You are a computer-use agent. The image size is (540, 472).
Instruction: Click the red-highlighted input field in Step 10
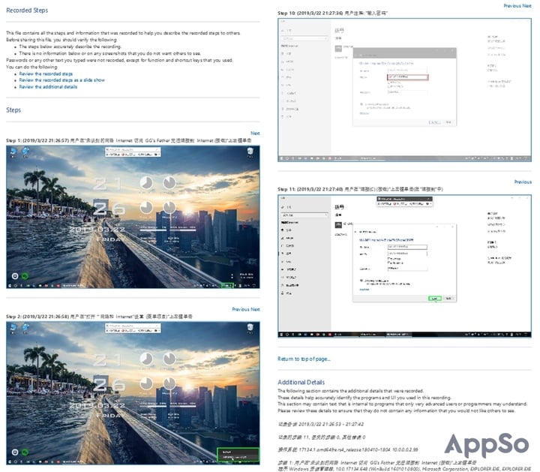[407, 77]
